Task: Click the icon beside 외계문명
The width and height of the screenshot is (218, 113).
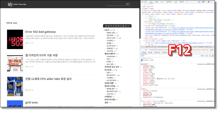Action: (117, 49)
